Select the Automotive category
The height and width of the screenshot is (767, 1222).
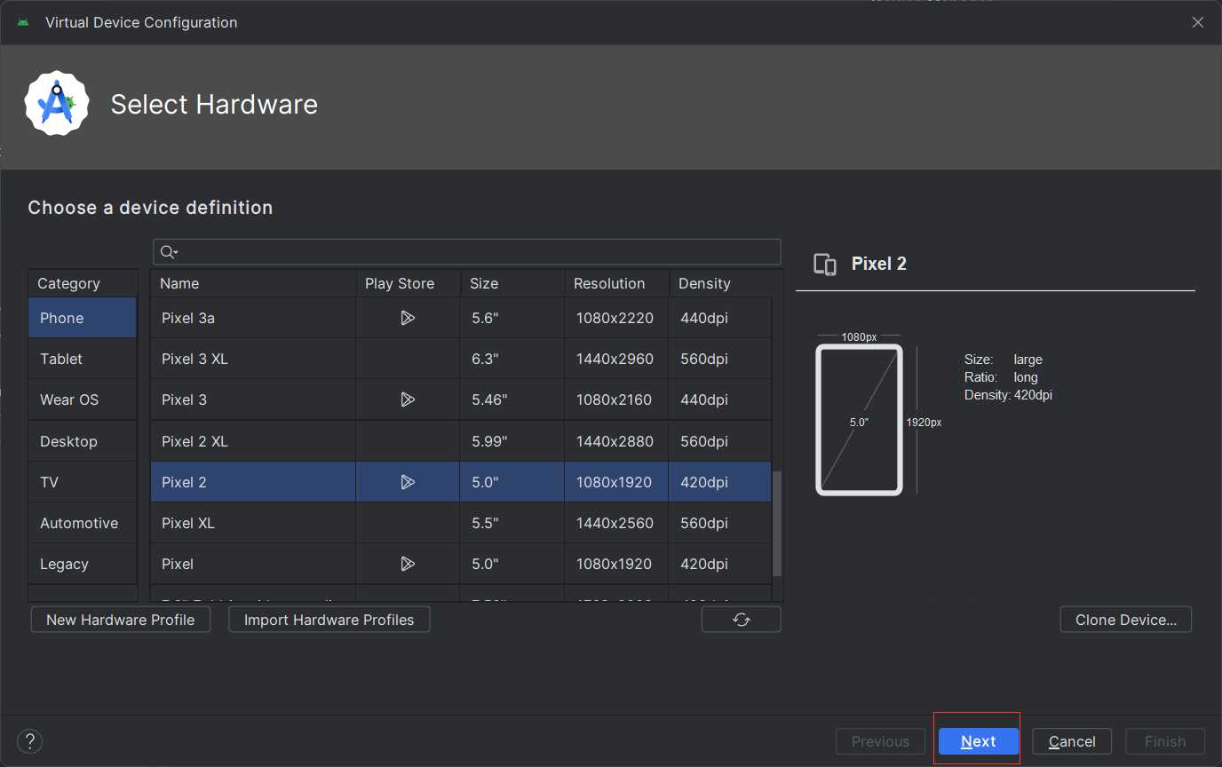point(83,523)
